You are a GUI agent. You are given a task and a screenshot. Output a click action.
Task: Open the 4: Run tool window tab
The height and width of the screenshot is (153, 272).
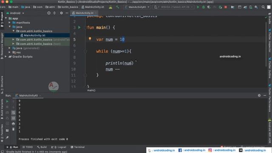(12, 147)
